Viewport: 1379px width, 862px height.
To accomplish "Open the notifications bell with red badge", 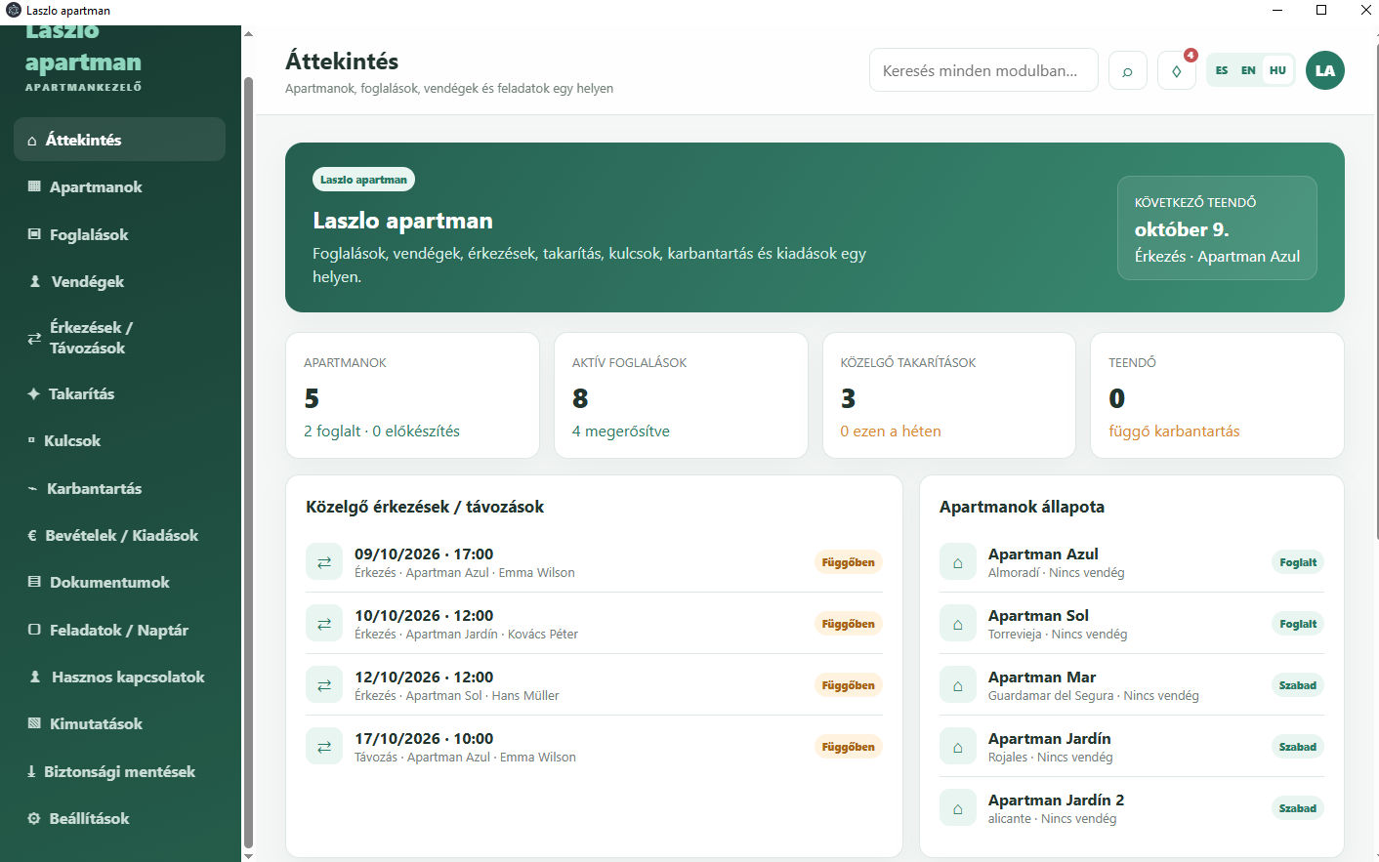I will click(1177, 70).
